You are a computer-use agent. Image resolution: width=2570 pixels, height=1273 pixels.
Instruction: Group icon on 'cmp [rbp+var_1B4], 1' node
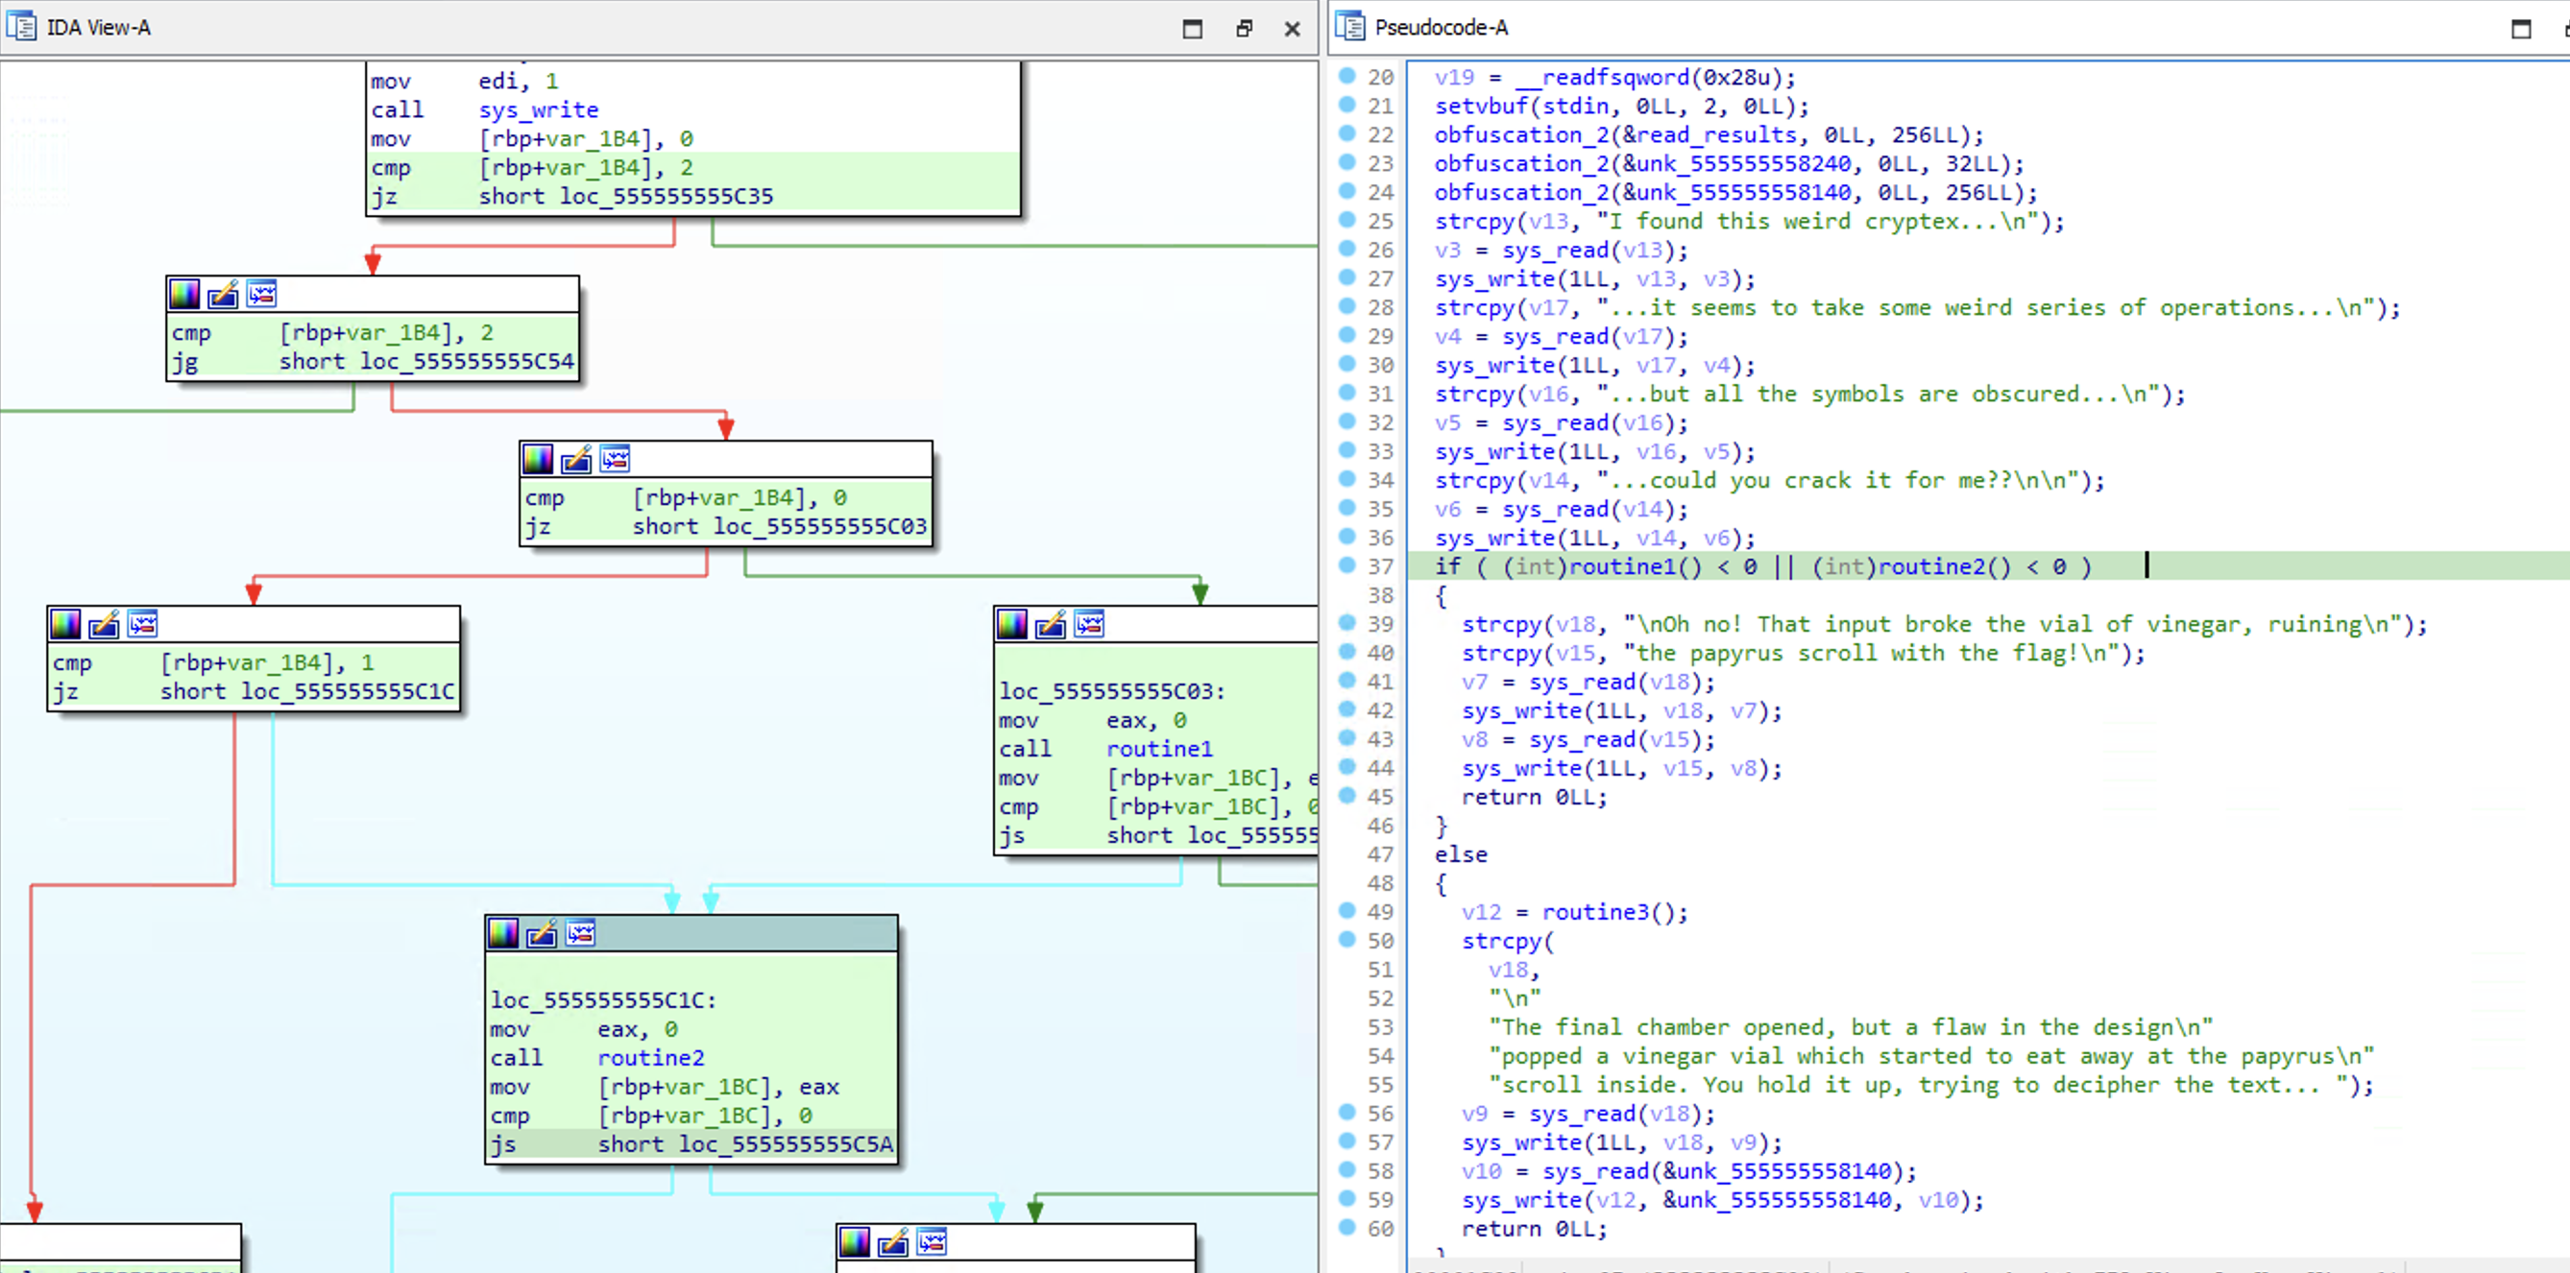(144, 625)
